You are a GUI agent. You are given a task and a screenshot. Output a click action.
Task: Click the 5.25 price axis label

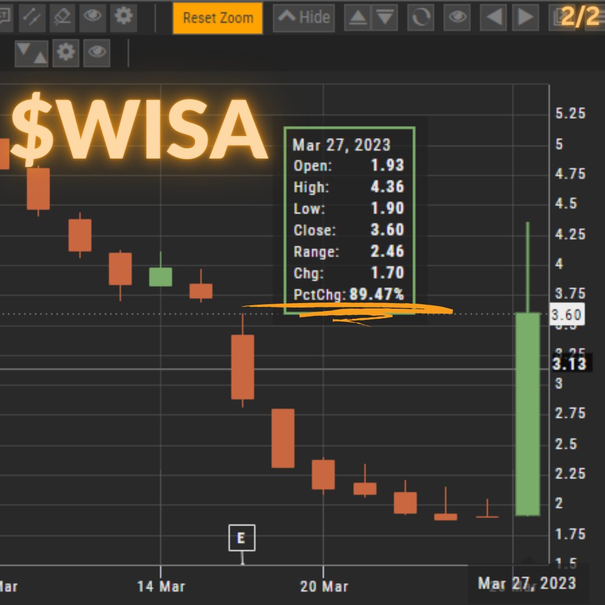click(570, 113)
